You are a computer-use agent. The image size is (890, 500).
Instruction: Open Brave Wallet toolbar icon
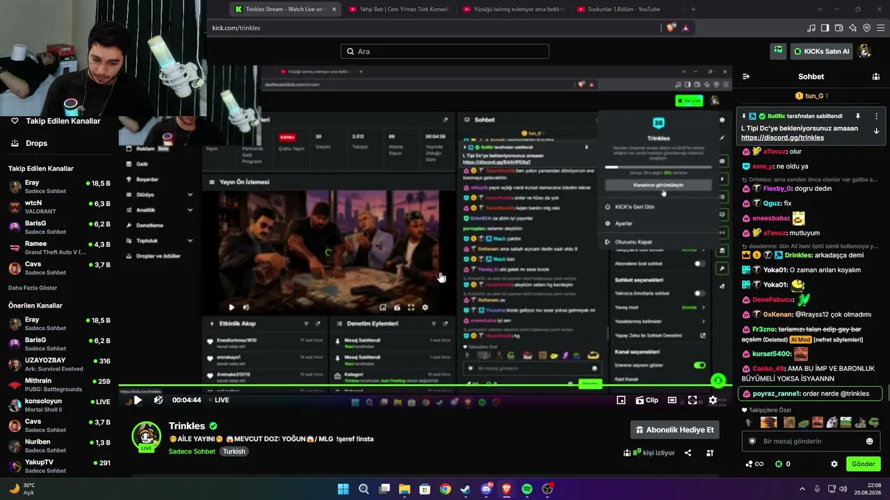click(x=839, y=28)
